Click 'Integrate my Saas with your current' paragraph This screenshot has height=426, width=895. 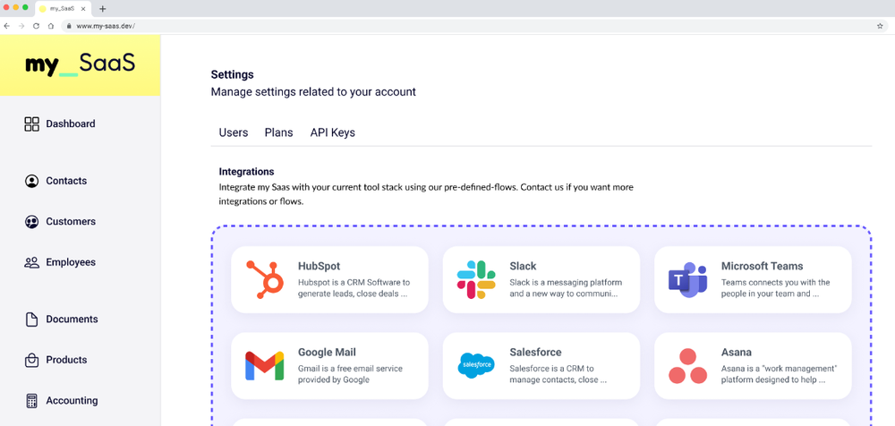pyautogui.click(x=426, y=194)
